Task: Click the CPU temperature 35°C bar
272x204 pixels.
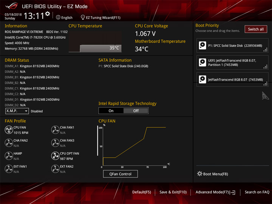Action: coord(100,48)
